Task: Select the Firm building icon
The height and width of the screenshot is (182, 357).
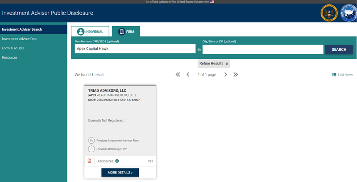Action: (x=121, y=32)
